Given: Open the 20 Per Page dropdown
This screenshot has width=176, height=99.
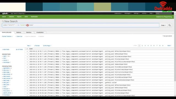Looking at the screenshot, I should [x=47, y=46].
